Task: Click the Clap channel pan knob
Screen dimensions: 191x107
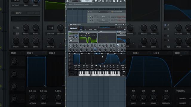Action: tap(90, 20)
